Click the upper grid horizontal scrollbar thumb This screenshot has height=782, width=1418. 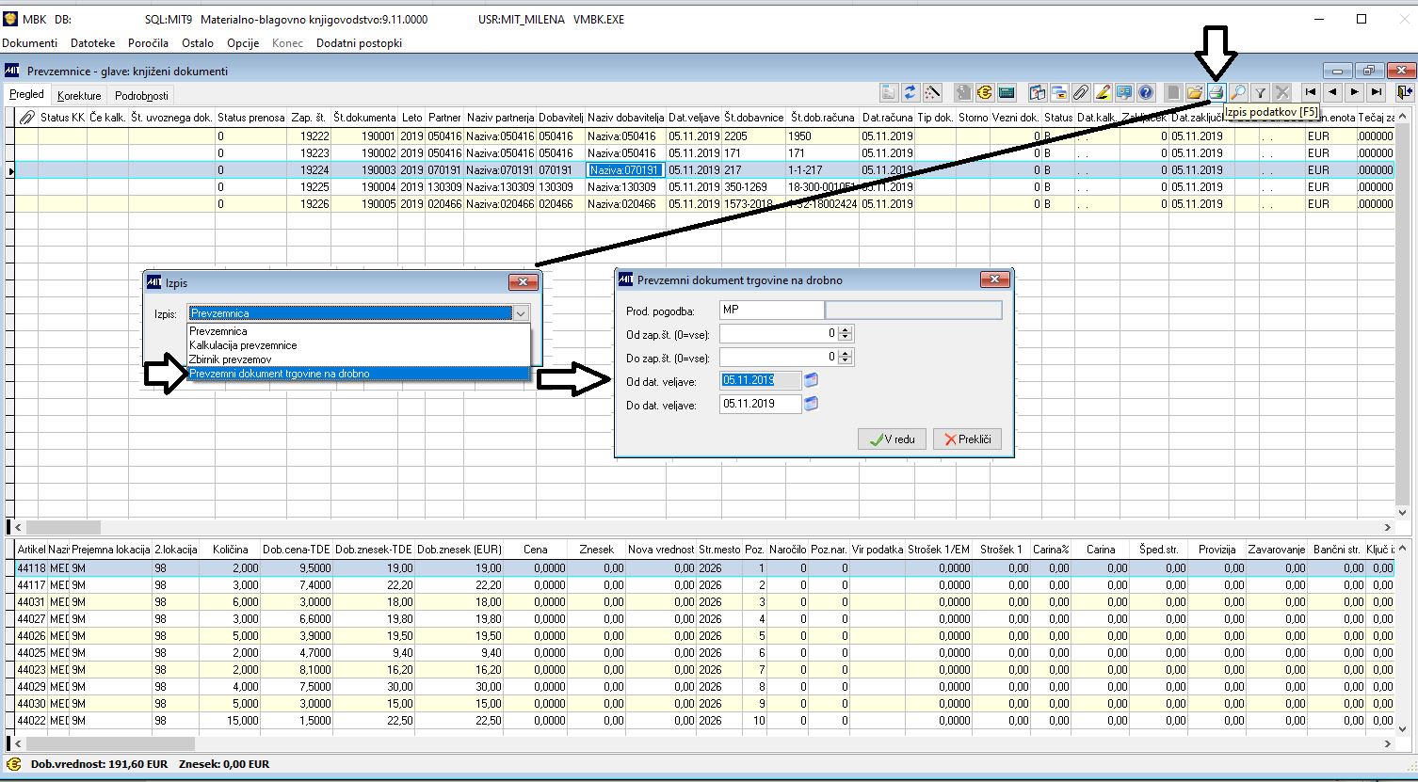[64, 528]
